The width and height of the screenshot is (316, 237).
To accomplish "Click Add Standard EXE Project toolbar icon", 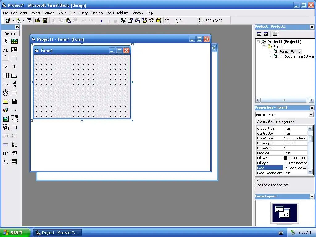I will coord(8,21).
